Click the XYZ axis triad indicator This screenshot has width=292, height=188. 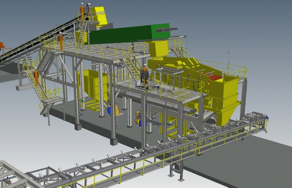click(9, 179)
